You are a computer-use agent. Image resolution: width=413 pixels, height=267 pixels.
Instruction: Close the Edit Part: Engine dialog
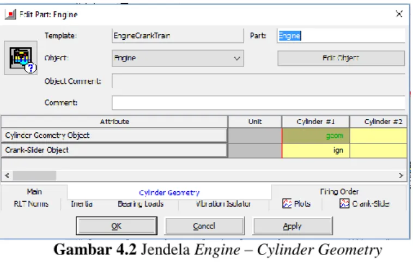(x=399, y=14)
